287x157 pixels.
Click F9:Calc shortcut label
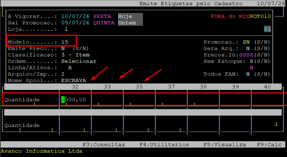tap(269, 145)
